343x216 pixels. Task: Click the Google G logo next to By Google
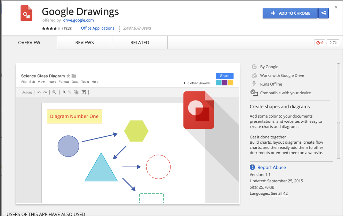254,67
